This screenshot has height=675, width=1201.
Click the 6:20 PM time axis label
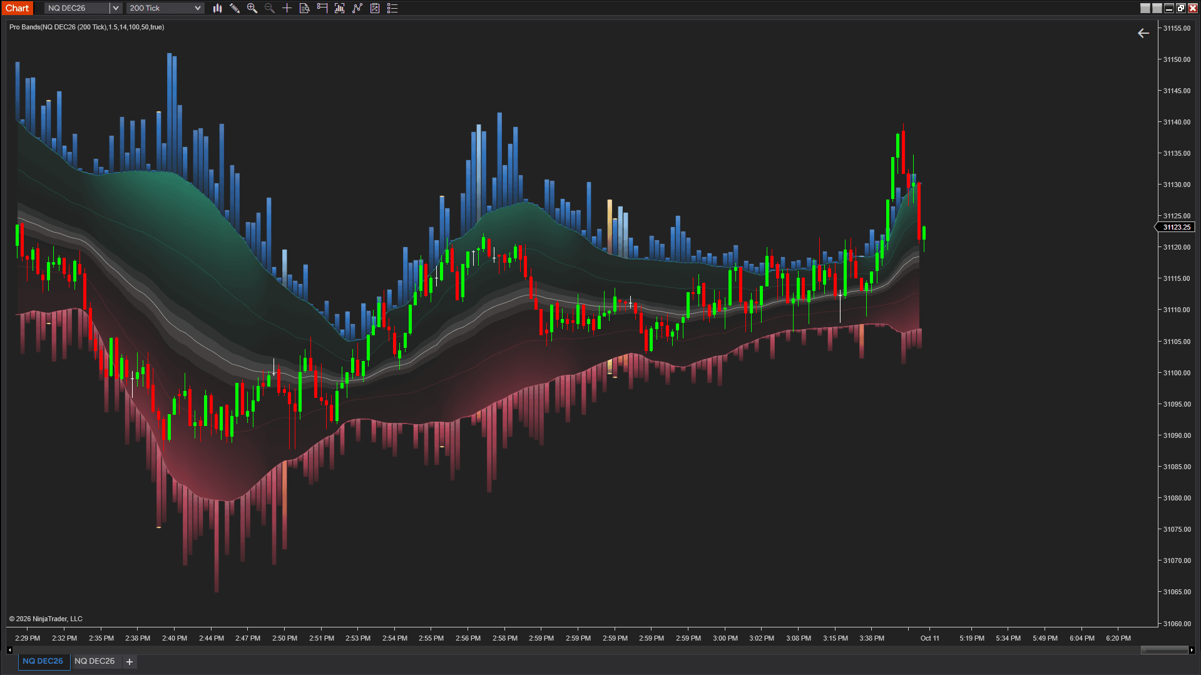[x=1118, y=639]
